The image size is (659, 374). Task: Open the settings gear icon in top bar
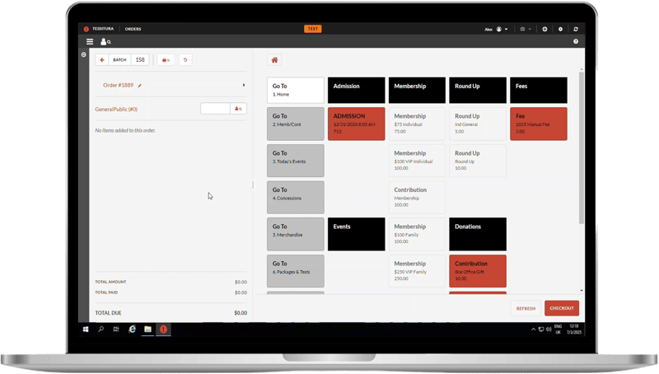560,29
